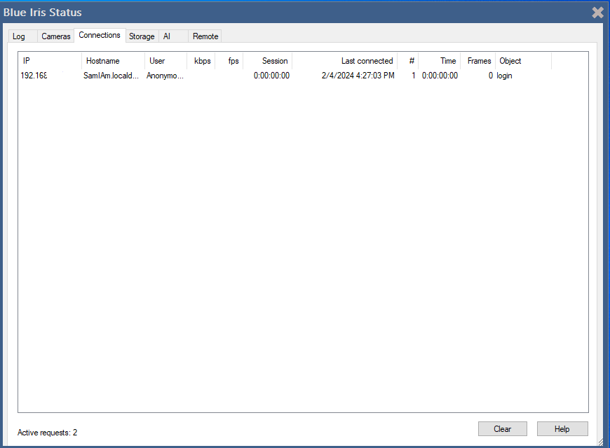Sort by the Object column header

point(523,61)
